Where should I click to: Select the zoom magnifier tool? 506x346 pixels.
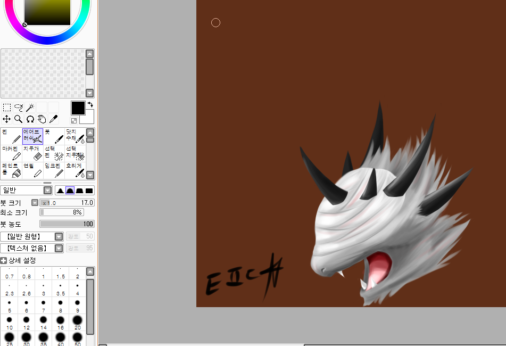pos(19,119)
